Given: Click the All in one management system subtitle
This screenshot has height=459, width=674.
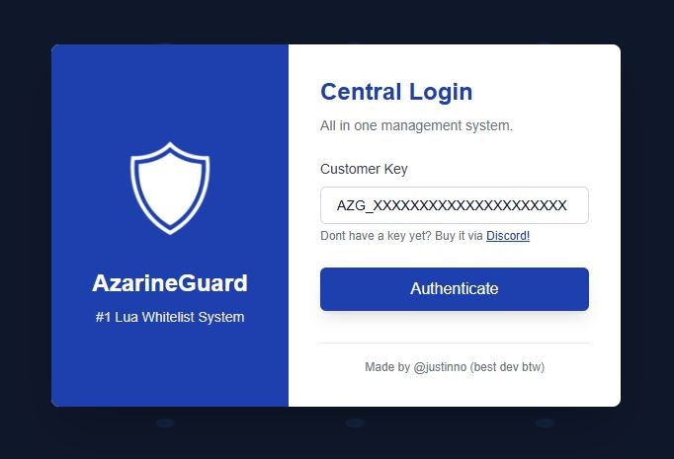Looking at the screenshot, I should coord(416,125).
